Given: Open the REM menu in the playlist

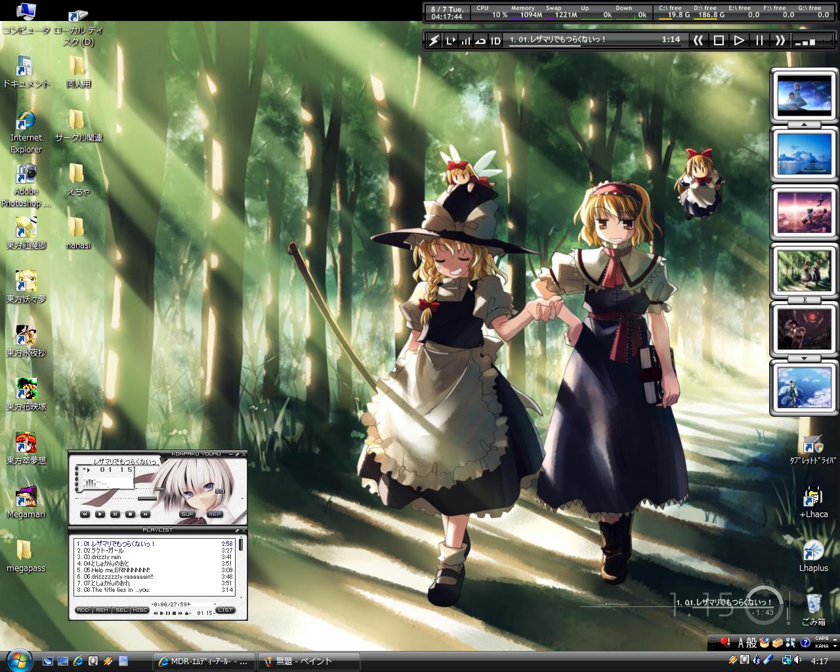Looking at the screenshot, I should (x=102, y=610).
